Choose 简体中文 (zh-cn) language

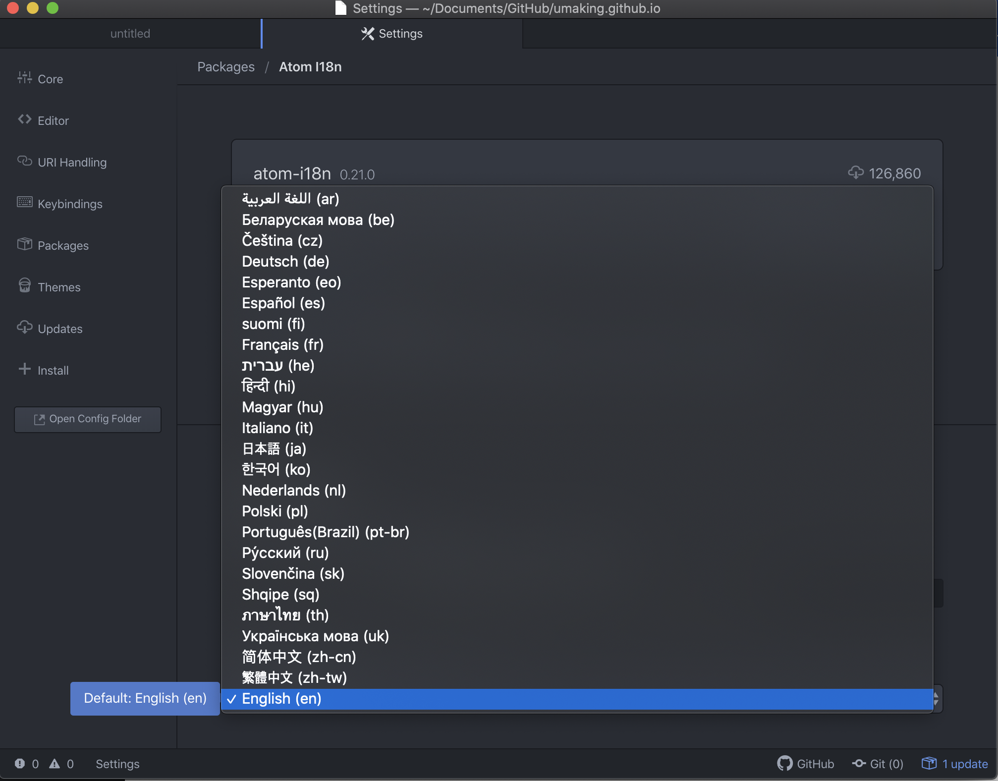pyautogui.click(x=299, y=657)
